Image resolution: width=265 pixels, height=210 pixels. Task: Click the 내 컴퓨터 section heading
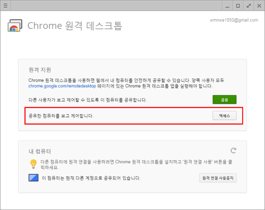point(40,151)
